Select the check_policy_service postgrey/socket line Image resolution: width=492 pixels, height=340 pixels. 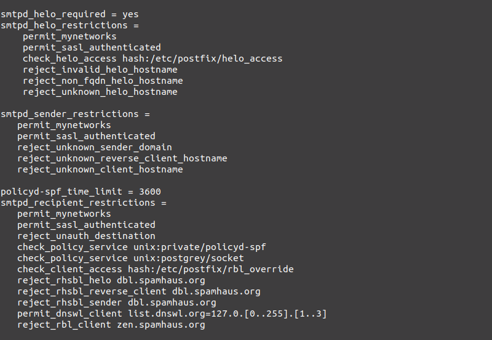pos(130,258)
